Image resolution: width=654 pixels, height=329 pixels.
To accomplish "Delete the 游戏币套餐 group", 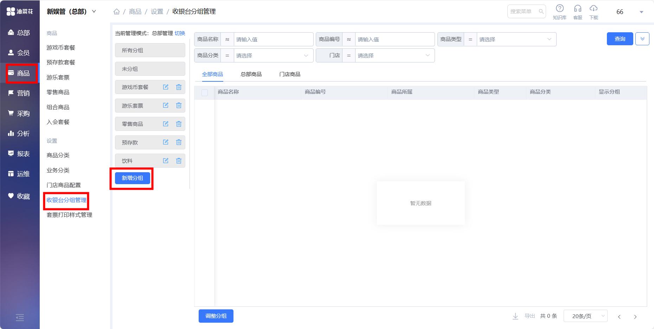I will tap(179, 87).
